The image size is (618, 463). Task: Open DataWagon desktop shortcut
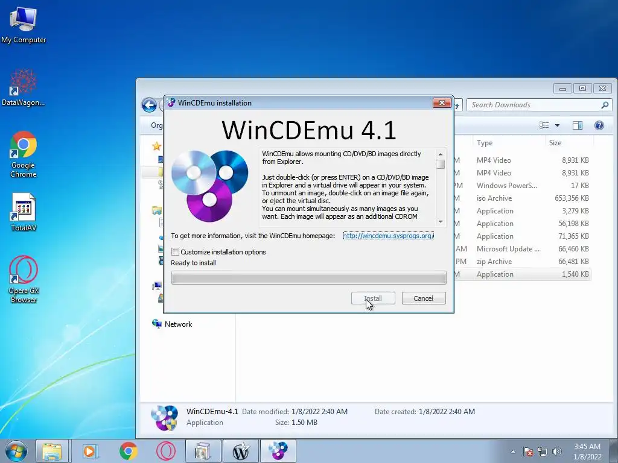coord(24,87)
